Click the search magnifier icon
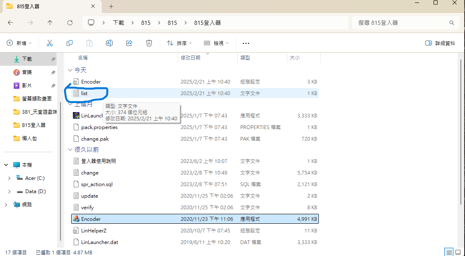This screenshot has height=256, width=465. point(451,23)
